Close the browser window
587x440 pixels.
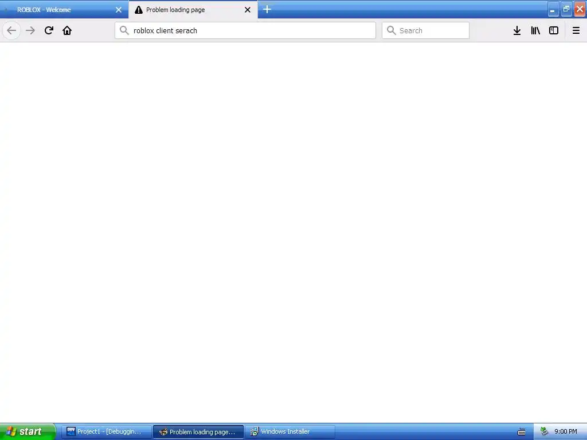pos(580,9)
